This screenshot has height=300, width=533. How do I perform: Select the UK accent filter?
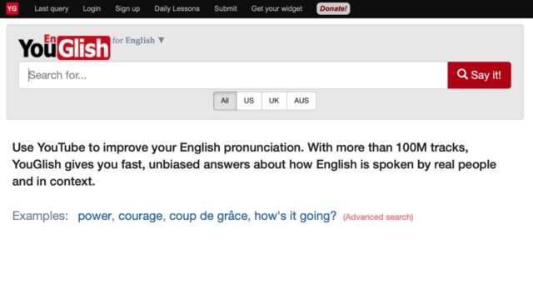274,101
